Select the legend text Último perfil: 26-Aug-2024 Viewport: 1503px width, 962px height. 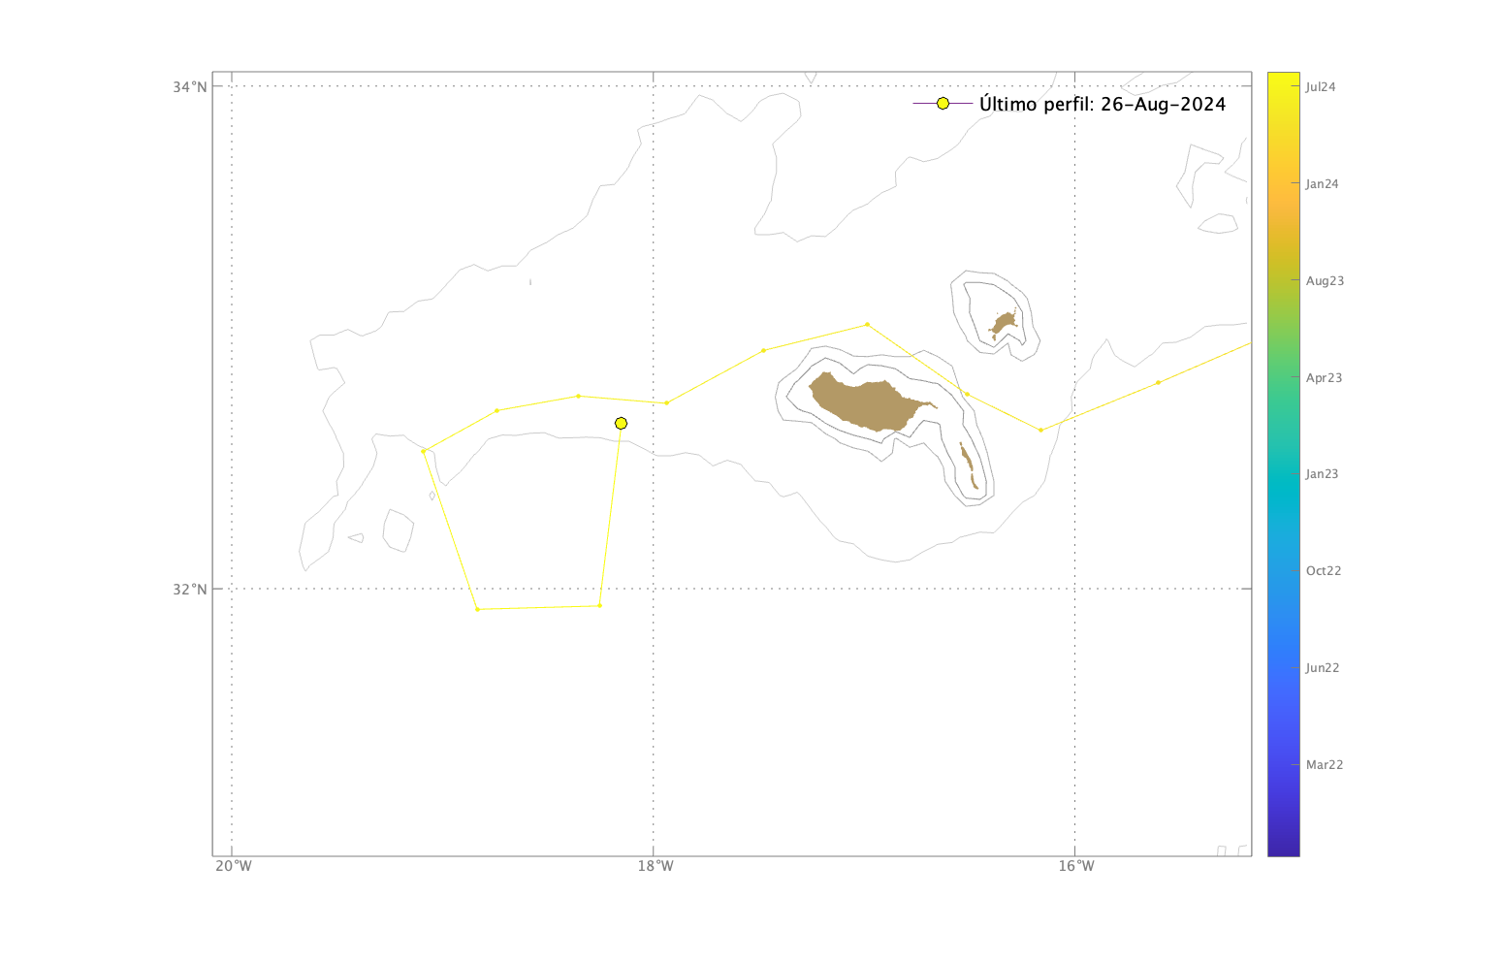coord(1103,104)
